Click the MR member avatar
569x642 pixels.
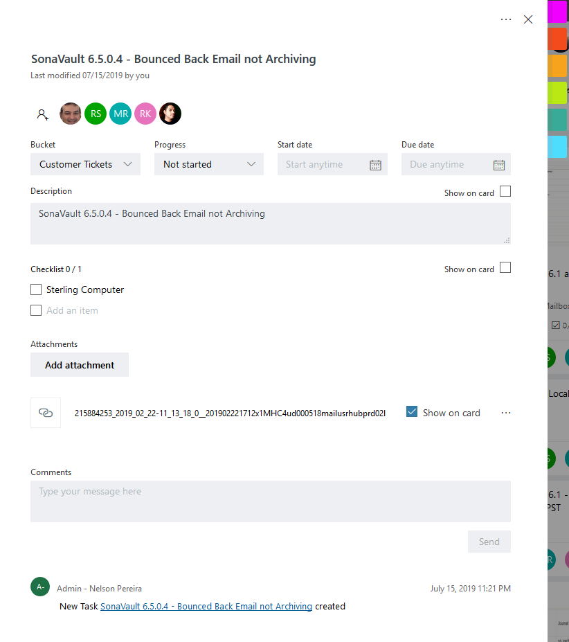point(120,114)
